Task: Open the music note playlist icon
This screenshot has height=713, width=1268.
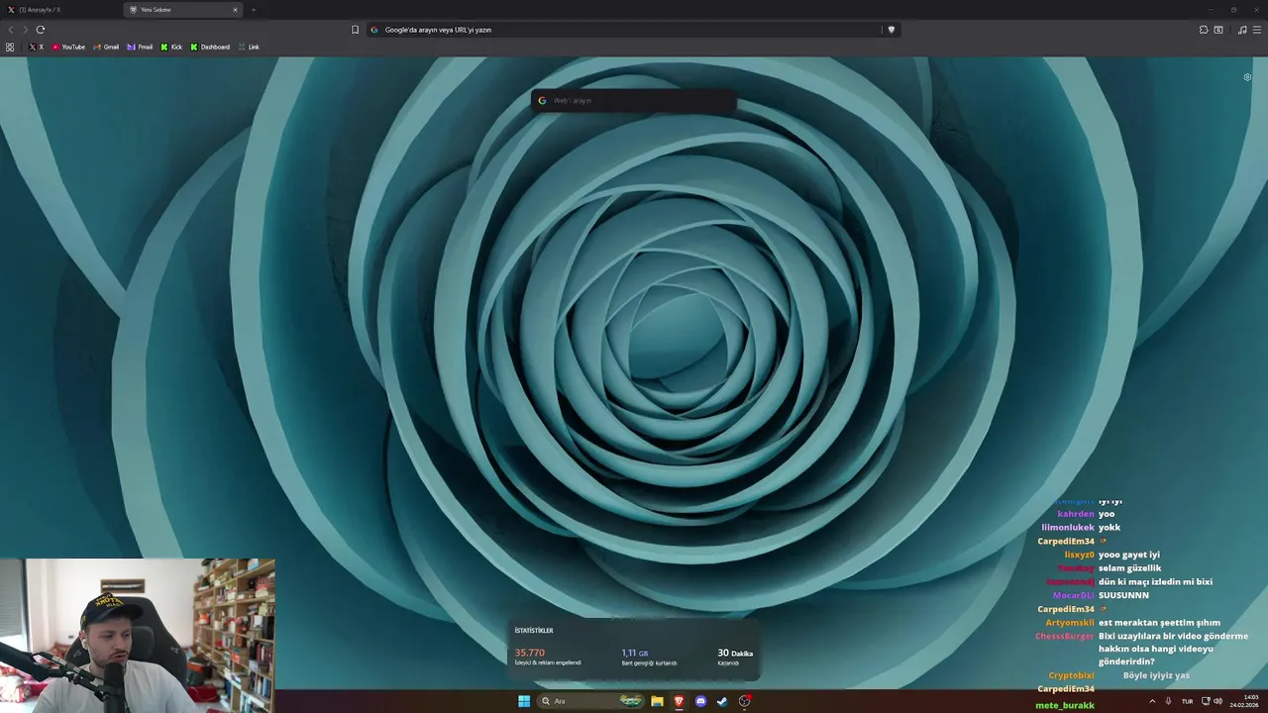Action: tap(1242, 30)
